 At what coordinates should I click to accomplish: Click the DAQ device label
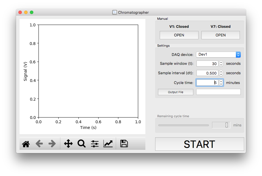tap(182, 54)
